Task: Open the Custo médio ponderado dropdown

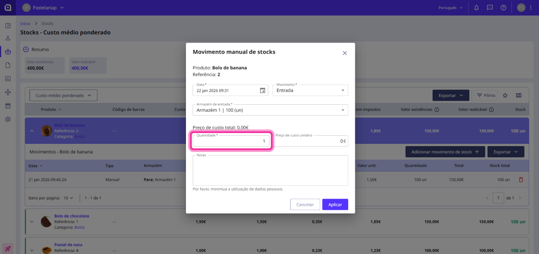Action: [x=63, y=95]
